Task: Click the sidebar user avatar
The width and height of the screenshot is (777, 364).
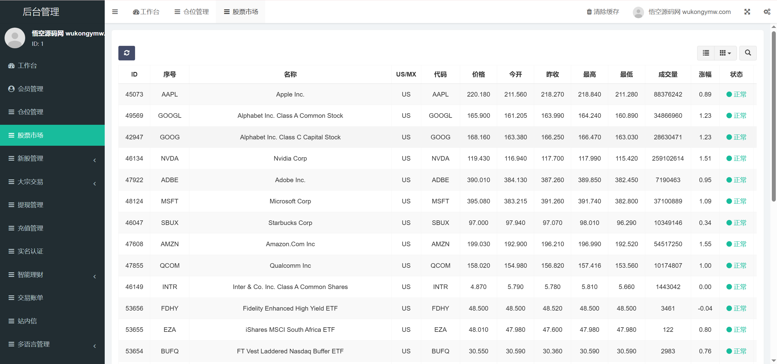Action: pos(15,38)
